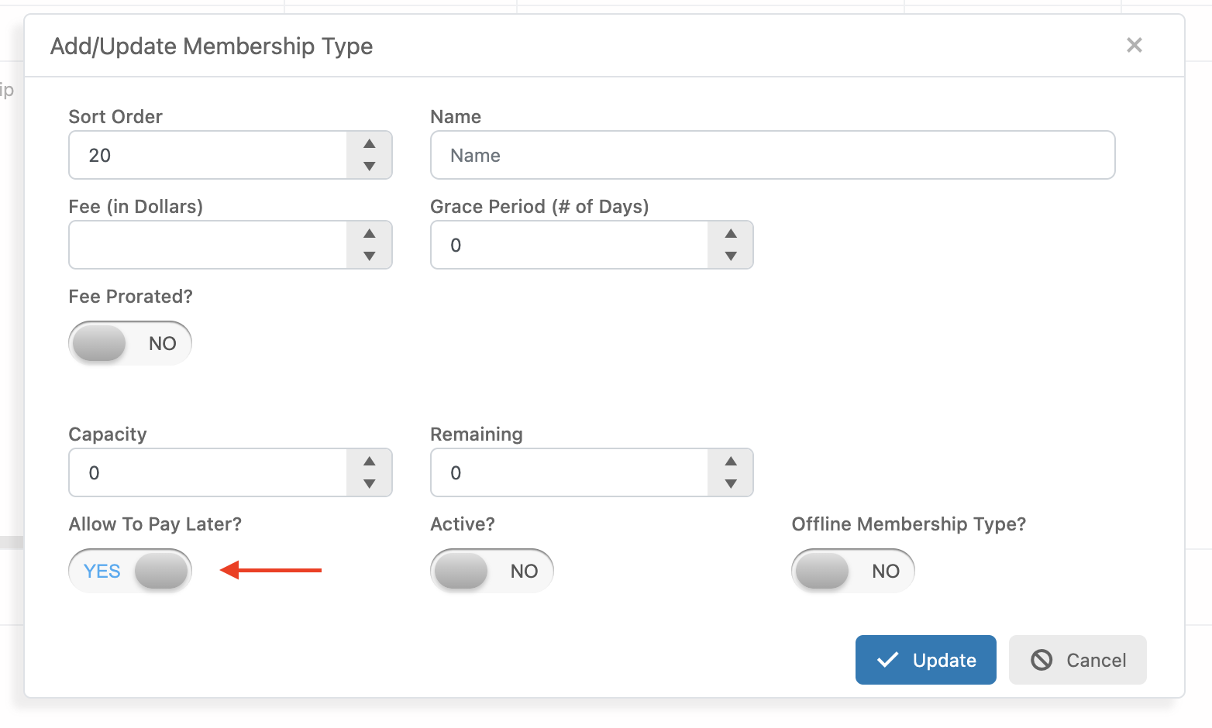This screenshot has width=1212, height=728.
Task: Cancel the membership type dialog
Action: [1077, 660]
